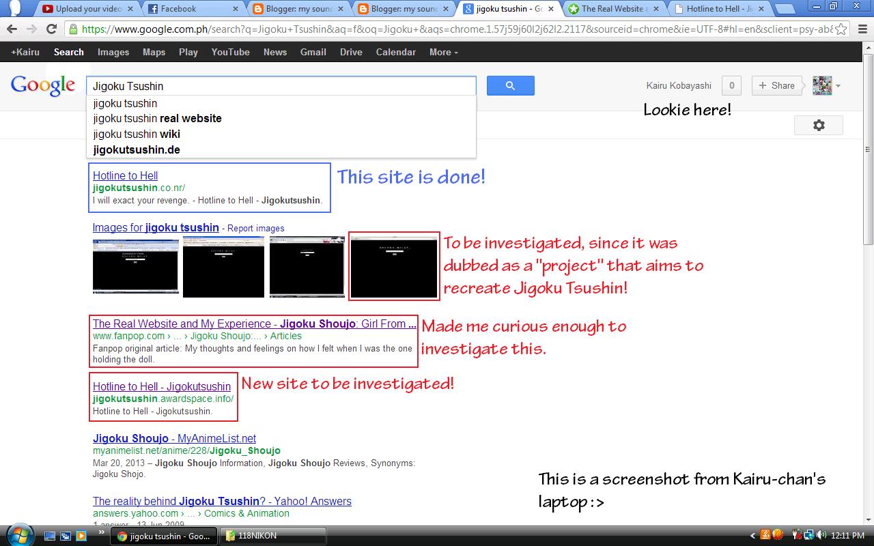Close the Facebook tab
The height and width of the screenshot is (546, 874).
tap(236, 9)
